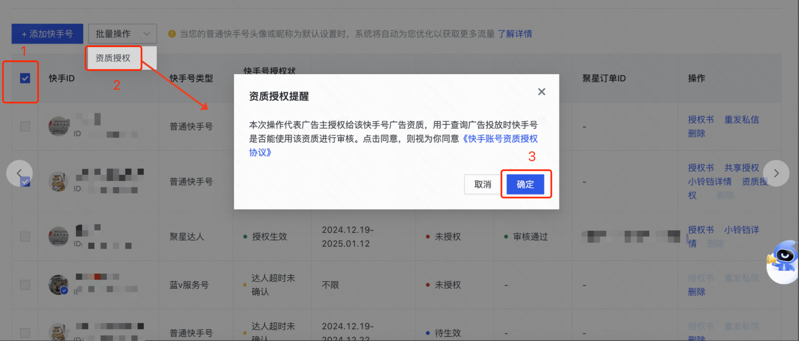
Task: Click 普通快手号 in the first table row
Action: tap(191, 126)
